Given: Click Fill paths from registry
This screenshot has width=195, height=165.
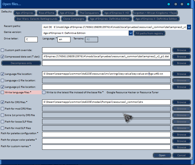Looking at the screenshot, I should [149, 33].
